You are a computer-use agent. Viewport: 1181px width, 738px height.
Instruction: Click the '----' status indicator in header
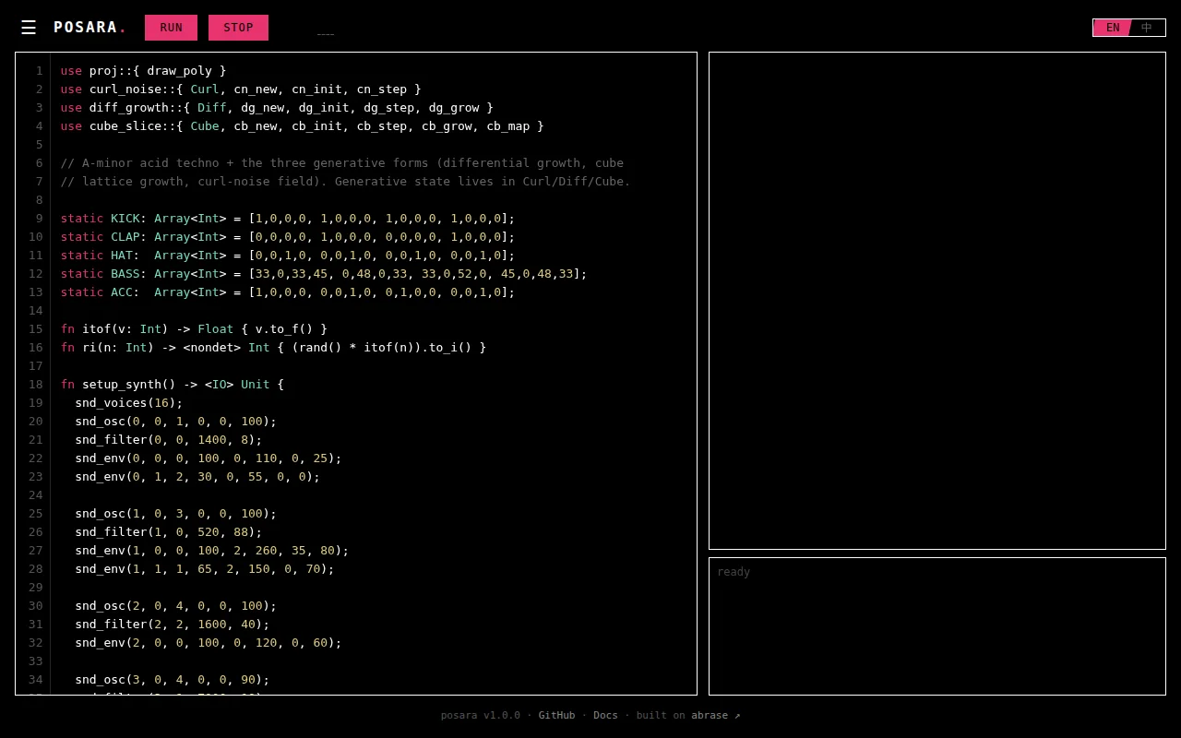(x=325, y=34)
